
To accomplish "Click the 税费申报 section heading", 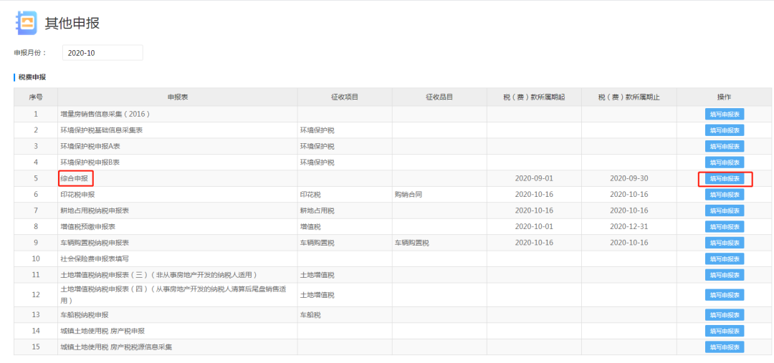I will [x=32, y=77].
